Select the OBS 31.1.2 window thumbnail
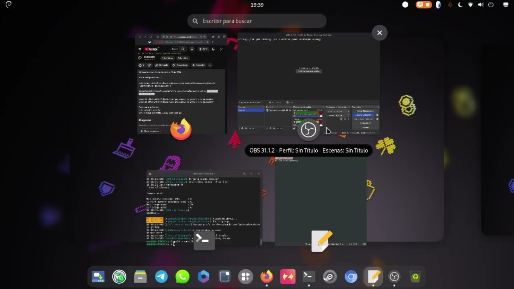Screen dimensions: 514x289 click(308, 84)
